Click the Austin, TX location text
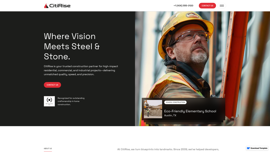This screenshot has height=152, width=270. tap(170, 115)
